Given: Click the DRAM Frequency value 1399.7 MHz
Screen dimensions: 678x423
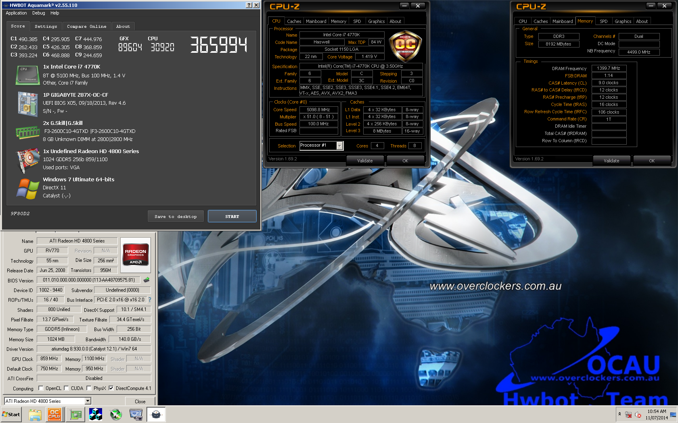Looking at the screenshot, I should point(609,68).
